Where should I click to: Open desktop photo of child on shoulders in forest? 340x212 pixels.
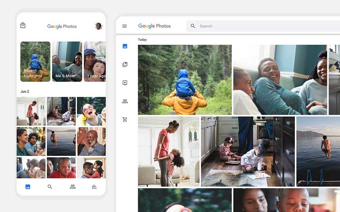[x=185, y=80]
